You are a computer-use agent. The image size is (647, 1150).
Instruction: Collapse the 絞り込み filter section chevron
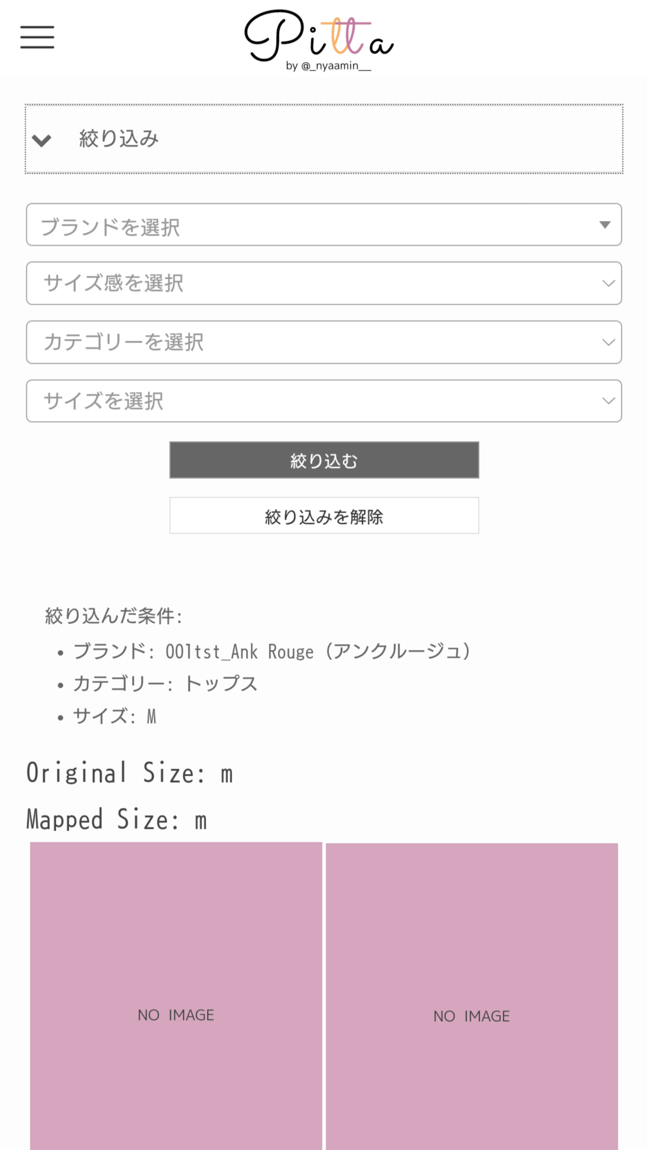click(x=42, y=140)
